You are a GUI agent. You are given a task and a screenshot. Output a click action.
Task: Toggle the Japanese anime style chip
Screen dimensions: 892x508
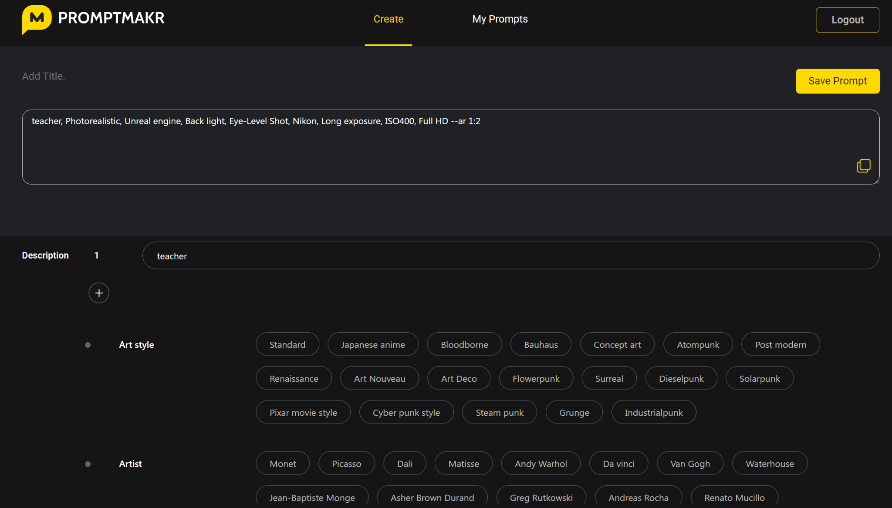[x=373, y=345]
